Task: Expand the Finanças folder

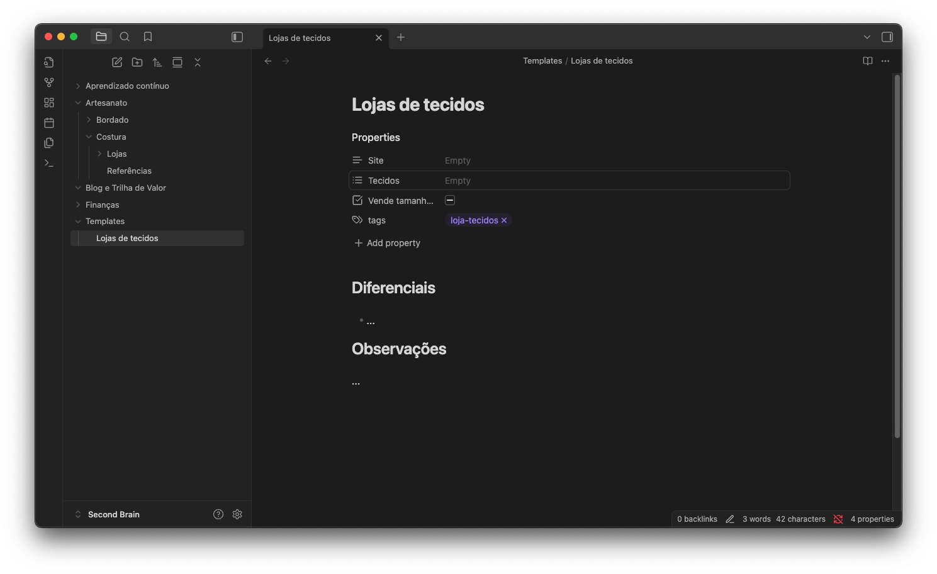Action: [x=77, y=205]
